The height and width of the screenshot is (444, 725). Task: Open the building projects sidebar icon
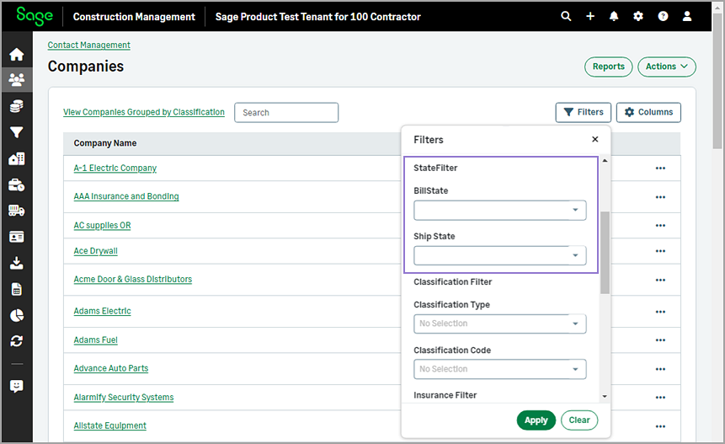pos(17,158)
